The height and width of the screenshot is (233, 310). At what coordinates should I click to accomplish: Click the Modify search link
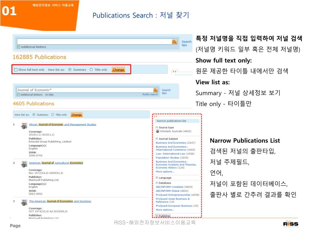(150, 95)
